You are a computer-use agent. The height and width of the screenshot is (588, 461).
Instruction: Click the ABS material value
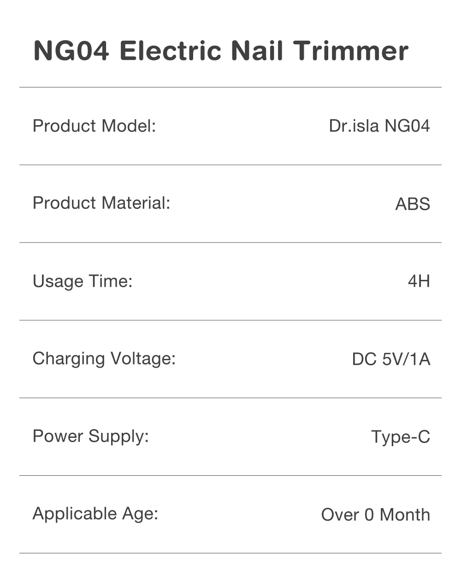413,204
